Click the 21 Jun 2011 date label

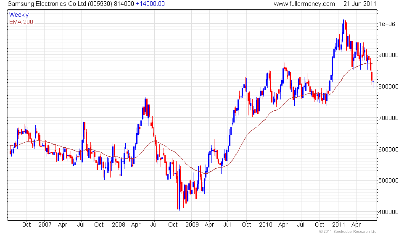359,4
